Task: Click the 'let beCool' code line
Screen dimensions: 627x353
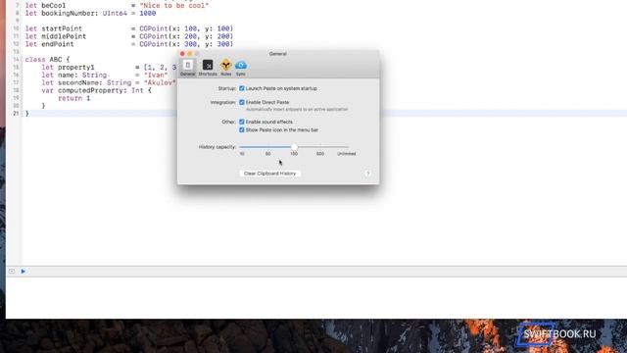Action: [117, 6]
